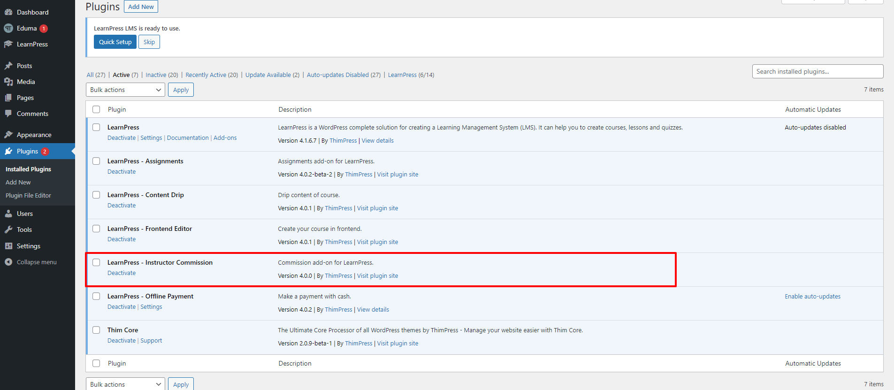The image size is (894, 390).
Task: Toggle the select-all checkbox in table header
Action: [x=96, y=109]
